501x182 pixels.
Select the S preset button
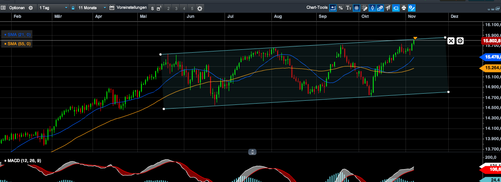click(152, 8)
